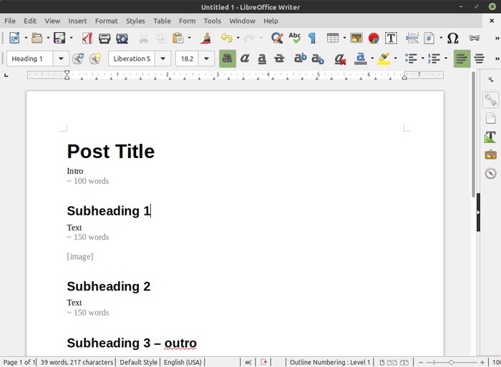Print the document with printer icon
The image size is (501, 367).
(104, 39)
